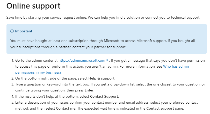
Task: Open the https://admin.microsoft.com link
Action: [82, 60]
